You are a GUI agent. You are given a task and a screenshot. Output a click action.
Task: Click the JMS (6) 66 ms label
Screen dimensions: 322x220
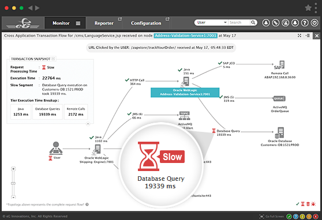137,116
